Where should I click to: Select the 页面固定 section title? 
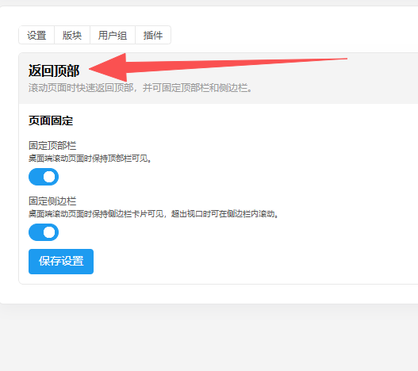pyautogui.click(x=51, y=120)
